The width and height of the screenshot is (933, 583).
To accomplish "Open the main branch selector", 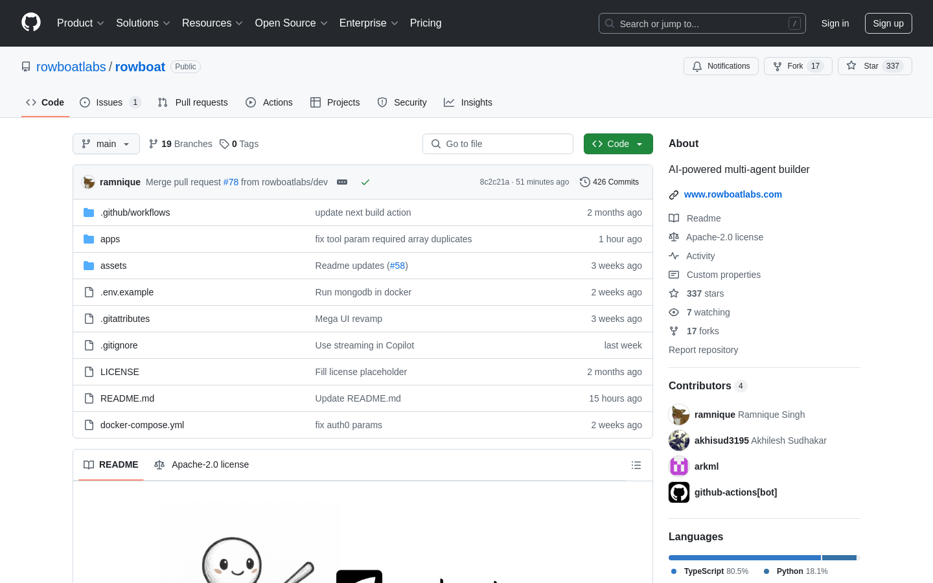I will (x=106, y=144).
